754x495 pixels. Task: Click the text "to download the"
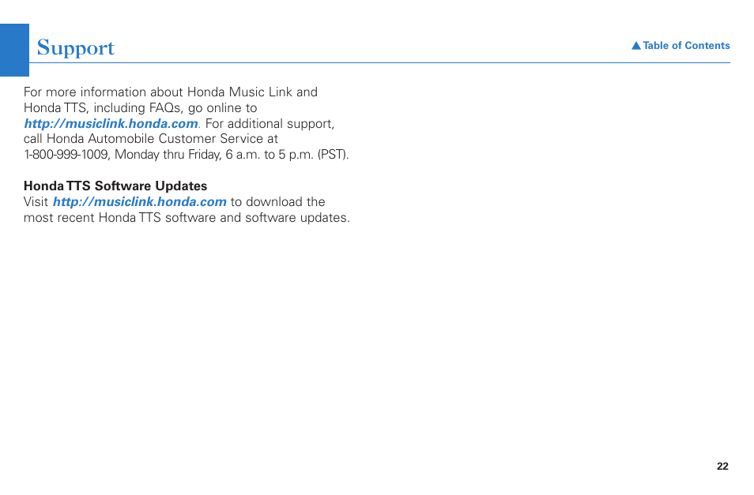(x=278, y=202)
